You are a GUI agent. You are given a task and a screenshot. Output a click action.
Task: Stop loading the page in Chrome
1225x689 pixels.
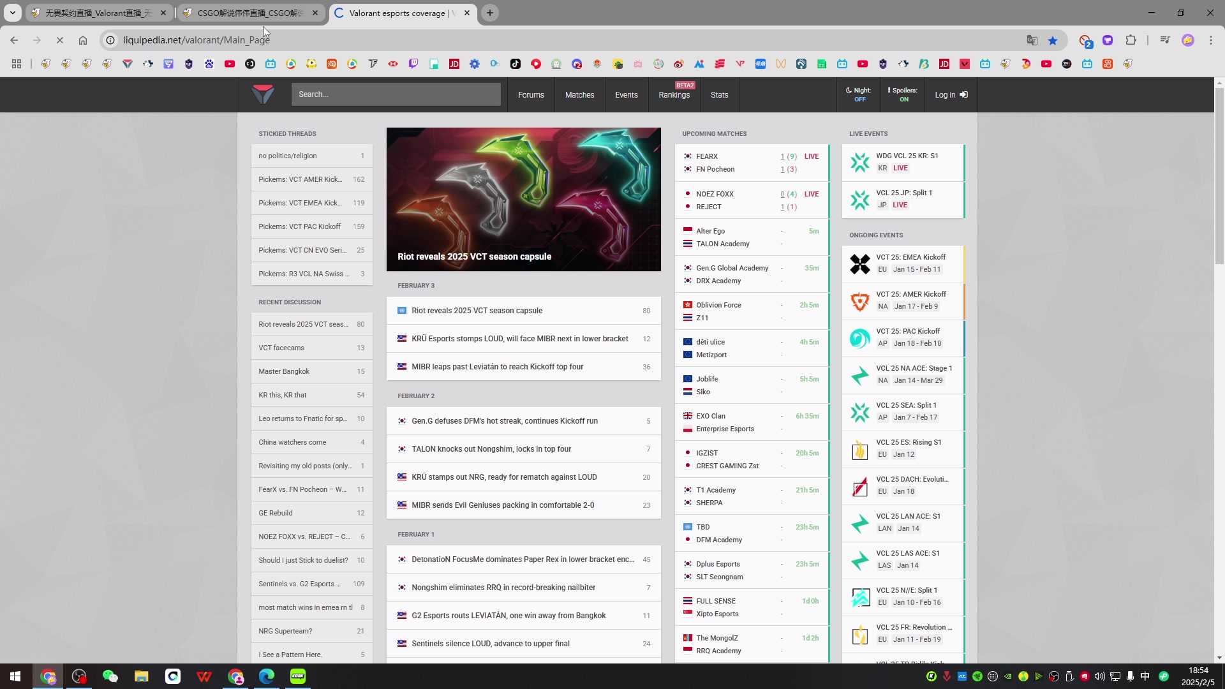59,40
